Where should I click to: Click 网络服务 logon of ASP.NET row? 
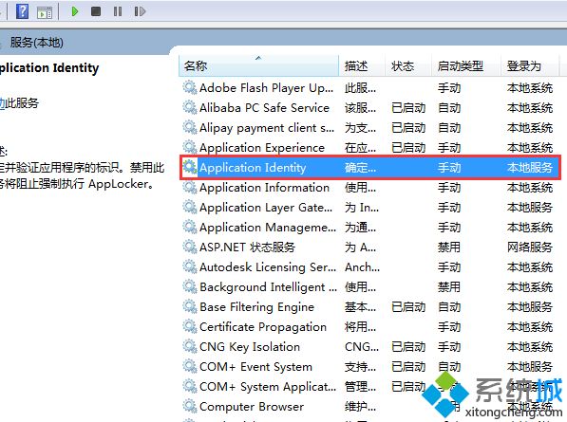pyautogui.click(x=530, y=247)
